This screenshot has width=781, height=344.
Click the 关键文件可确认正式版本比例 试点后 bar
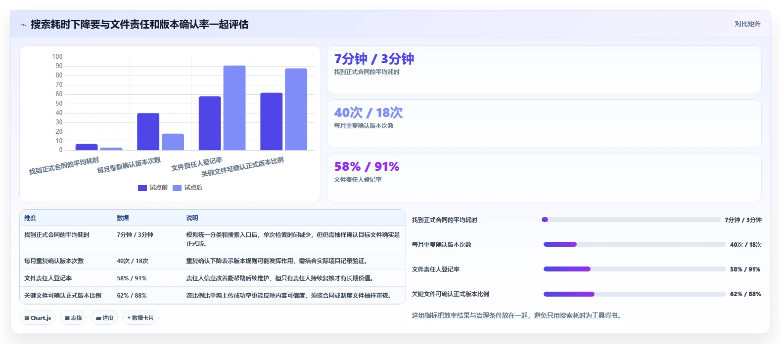[296, 109]
